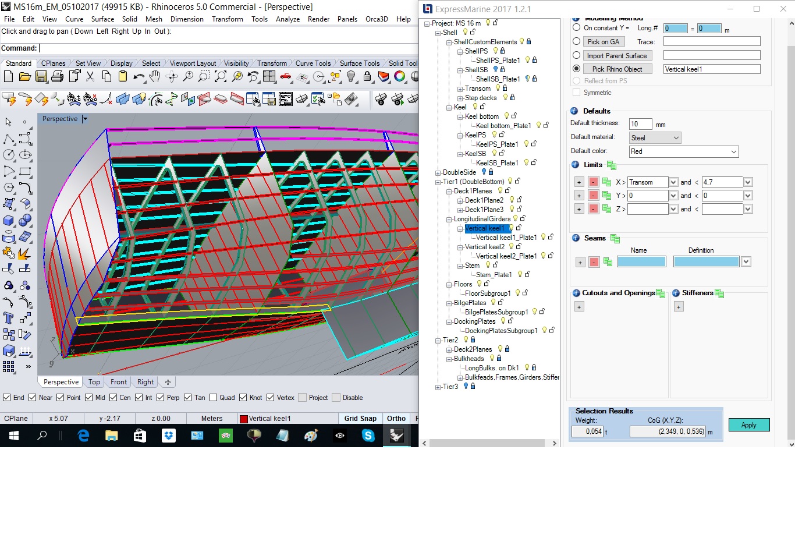
Task: Select the On constant Y radio button
Action: pyautogui.click(x=576, y=28)
